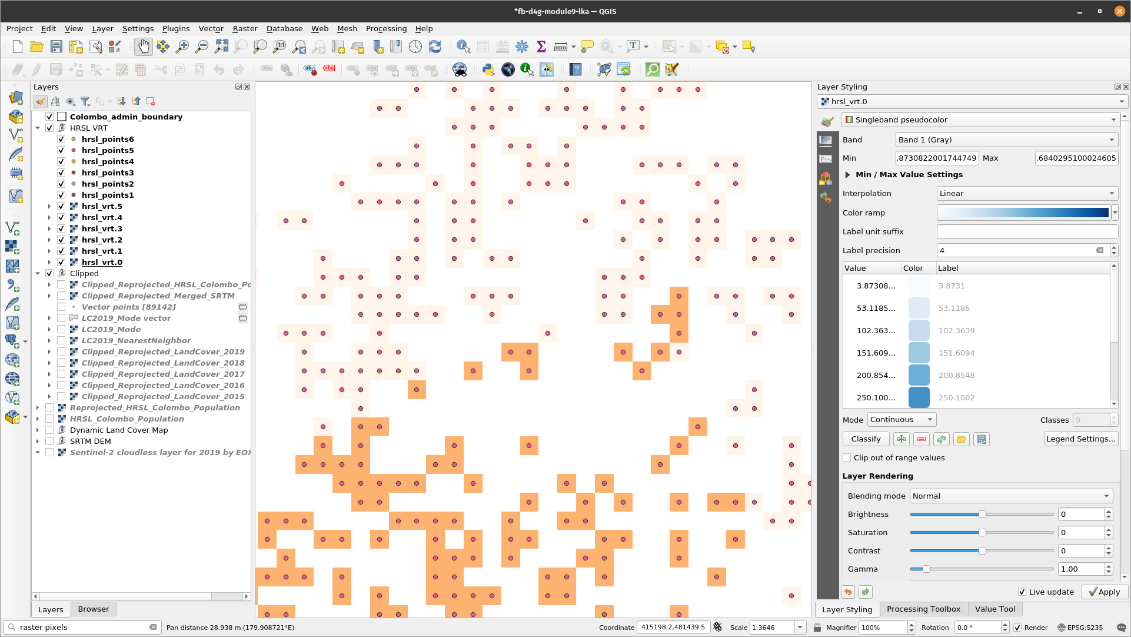Image resolution: width=1131 pixels, height=637 pixels.
Task: Toggle visibility of hrsl_points3 layer
Action: point(61,173)
